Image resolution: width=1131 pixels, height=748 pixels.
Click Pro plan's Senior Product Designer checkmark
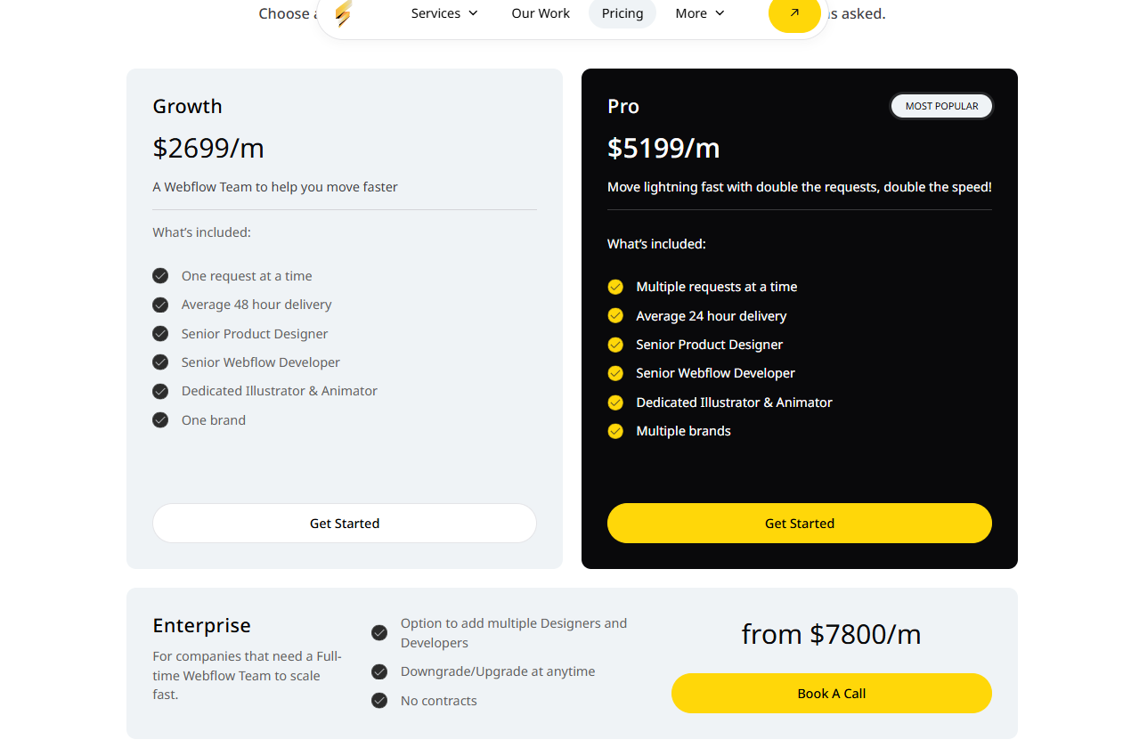tap(615, 345)
